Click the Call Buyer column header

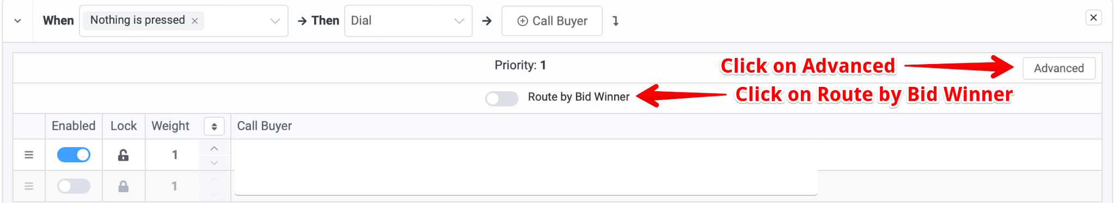coord(265,126)
